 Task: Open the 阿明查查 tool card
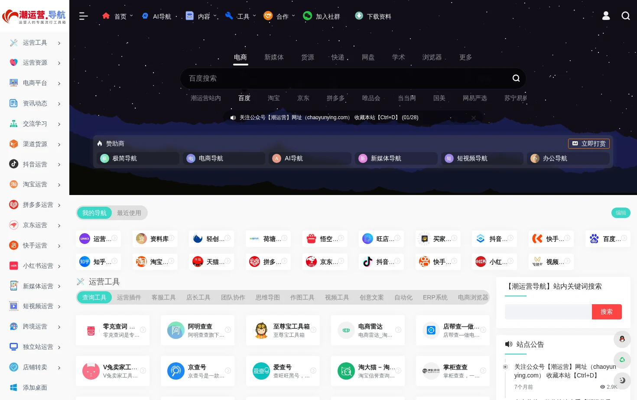(198, 330)
